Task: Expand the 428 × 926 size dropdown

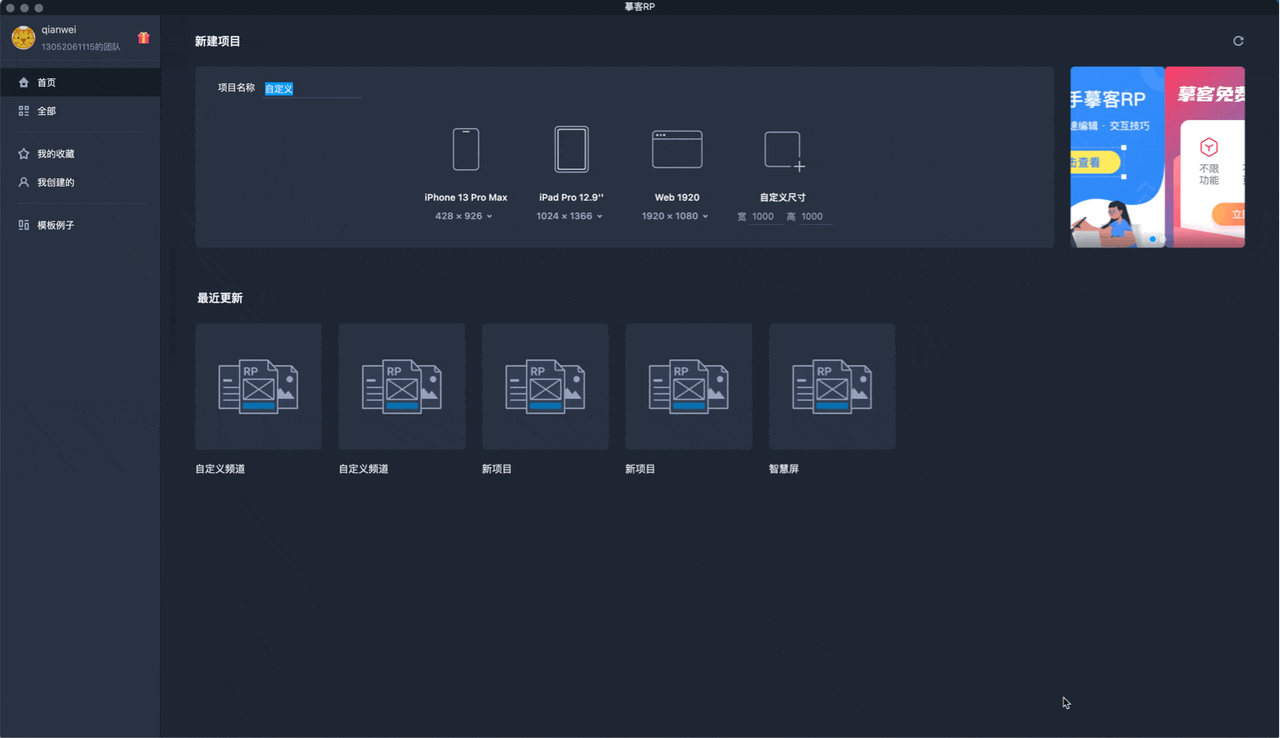Action: [x=463, y=217]
